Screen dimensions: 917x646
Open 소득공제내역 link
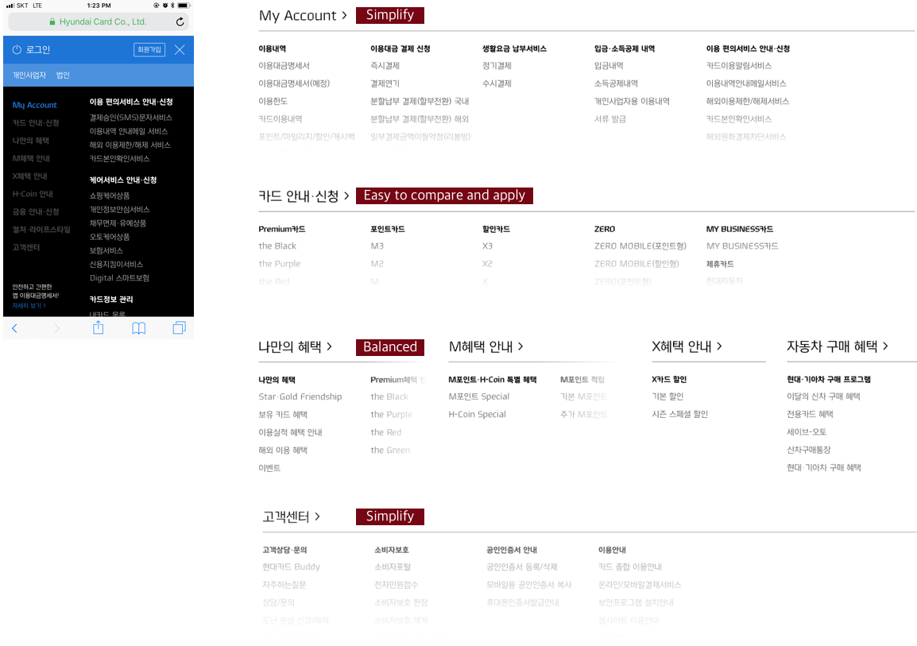tap(616, 83)
